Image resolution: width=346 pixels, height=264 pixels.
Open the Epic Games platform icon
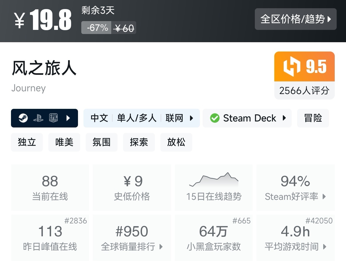click(x=54, y=118)
